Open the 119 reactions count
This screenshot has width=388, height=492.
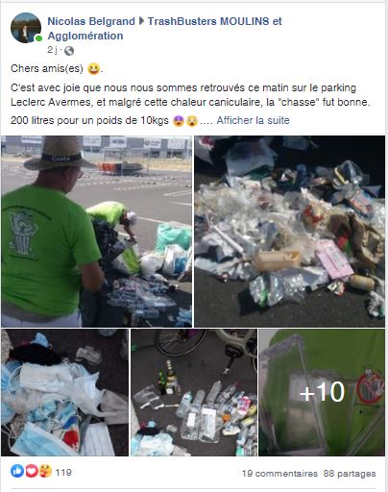click(x=63, y=472)
